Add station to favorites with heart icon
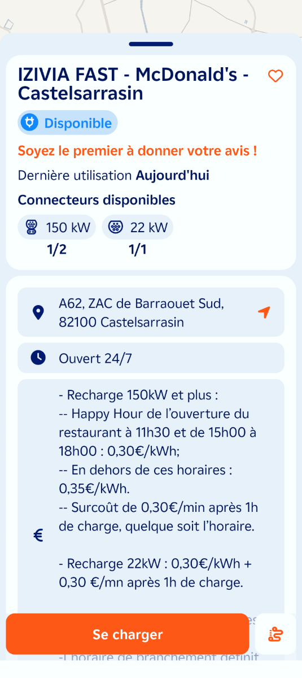Screen dimensions: 302x678 (x=275, y=76)
